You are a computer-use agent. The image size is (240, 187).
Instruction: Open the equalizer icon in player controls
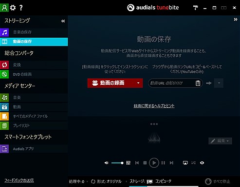click(129, 163)
